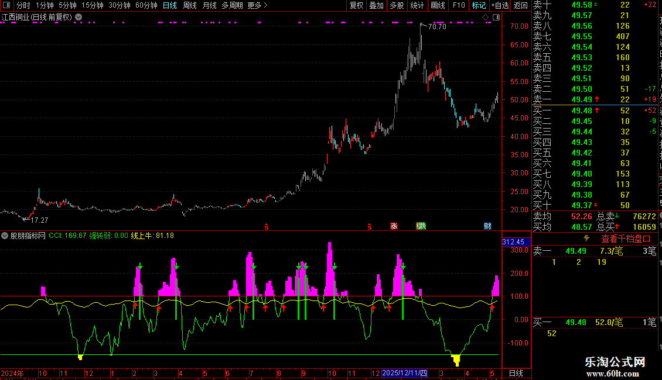Click the CCI: 169.67 indicator value

coord(67,236)
